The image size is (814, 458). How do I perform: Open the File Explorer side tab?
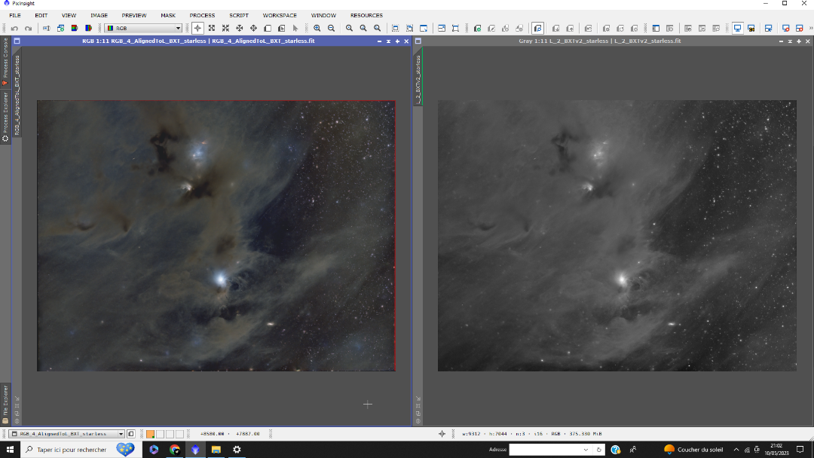(5, 405)
